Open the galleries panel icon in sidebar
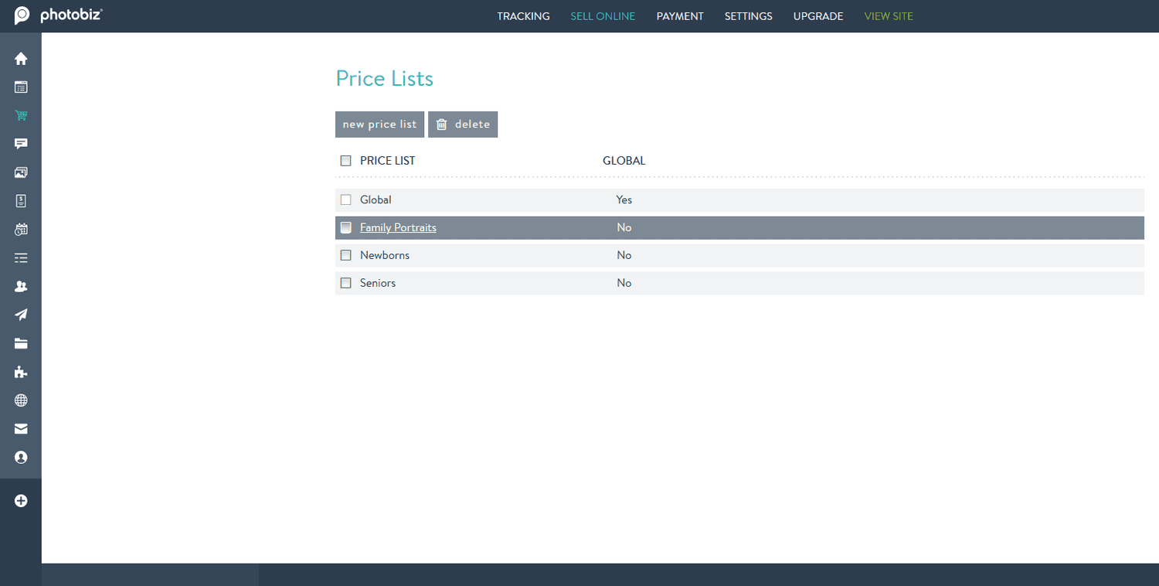The height and width of the screenshot is (586, 1159). (x=21, y=172)
